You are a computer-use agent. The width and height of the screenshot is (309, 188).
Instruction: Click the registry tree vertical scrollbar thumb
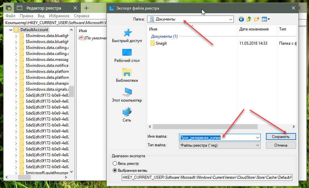tap(71, 91)
